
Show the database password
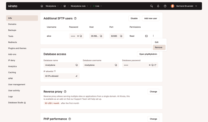point(150,65)
